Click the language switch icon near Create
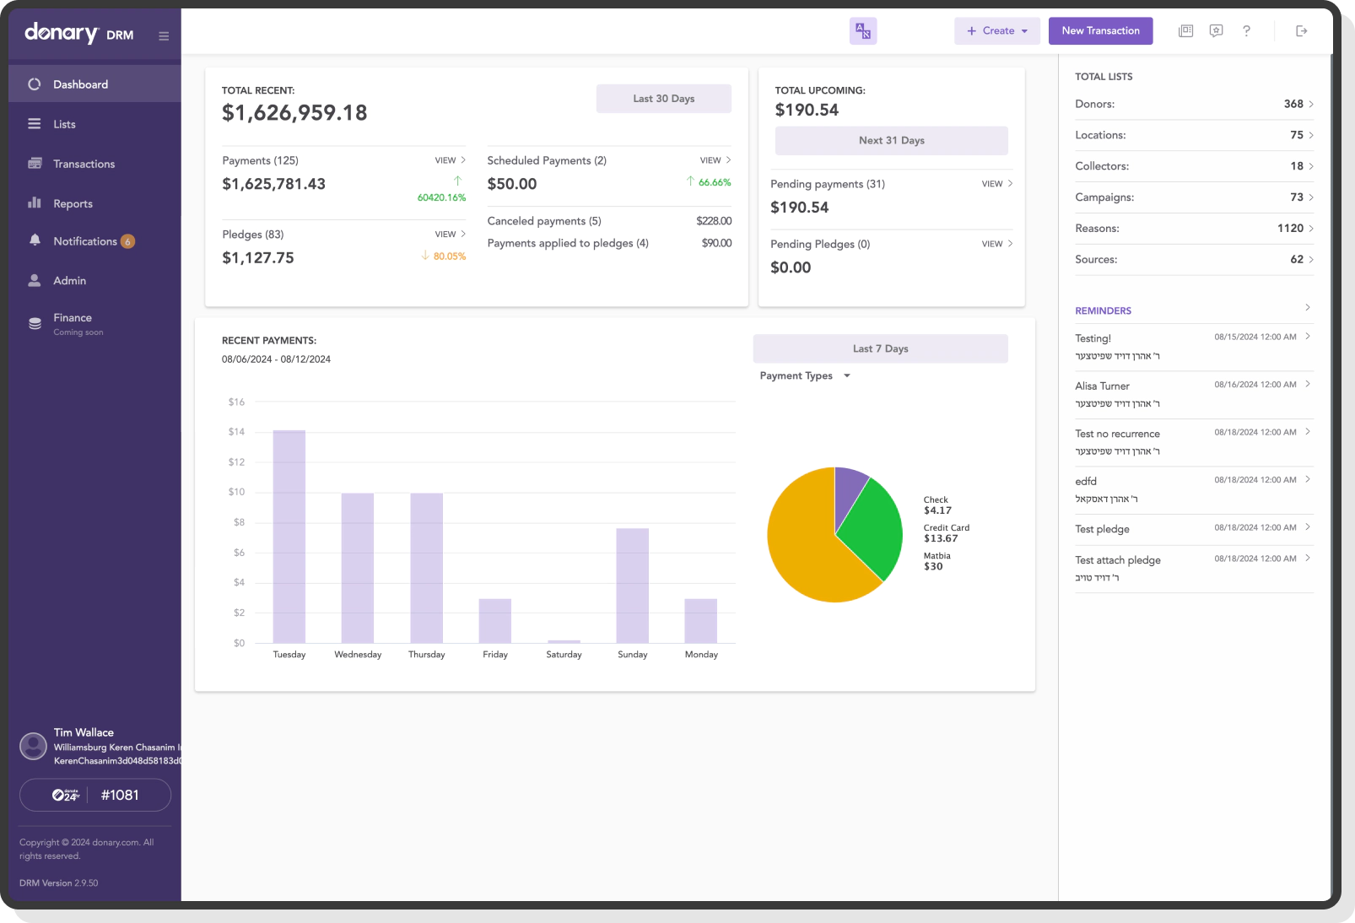 pos(862,30)
